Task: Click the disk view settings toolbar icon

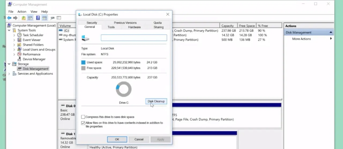Action: pyautogui.click(x=59, y=18)
